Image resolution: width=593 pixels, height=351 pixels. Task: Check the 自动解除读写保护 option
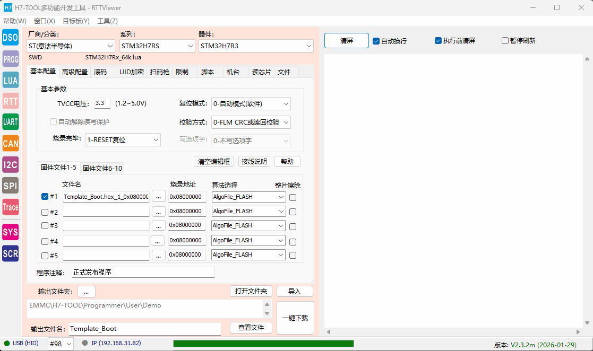coord(53,121)
